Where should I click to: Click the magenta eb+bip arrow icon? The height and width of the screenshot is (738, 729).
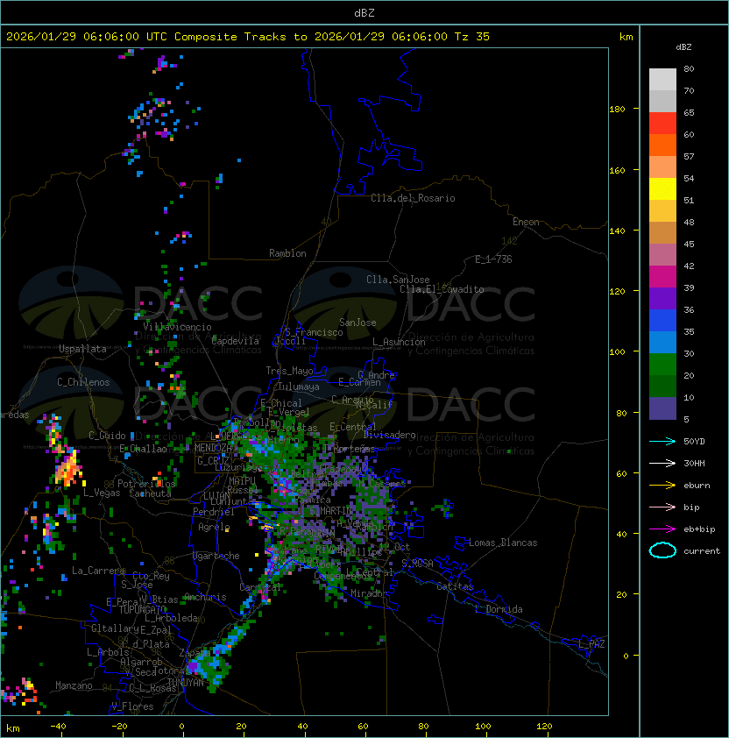point(662,529)
